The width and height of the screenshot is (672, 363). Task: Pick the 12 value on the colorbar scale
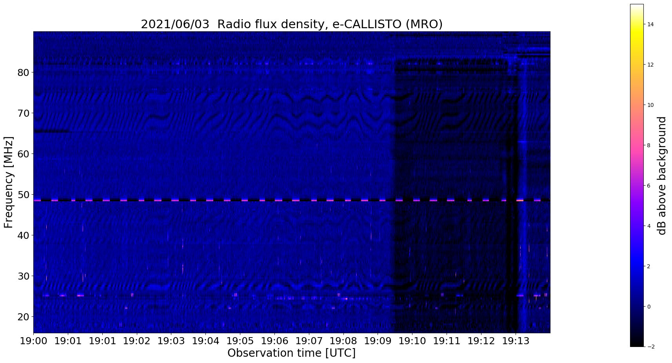point(650,65)
